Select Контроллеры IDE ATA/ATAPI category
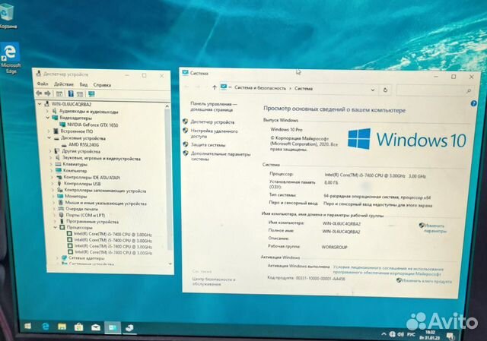 tap(91, 177)
